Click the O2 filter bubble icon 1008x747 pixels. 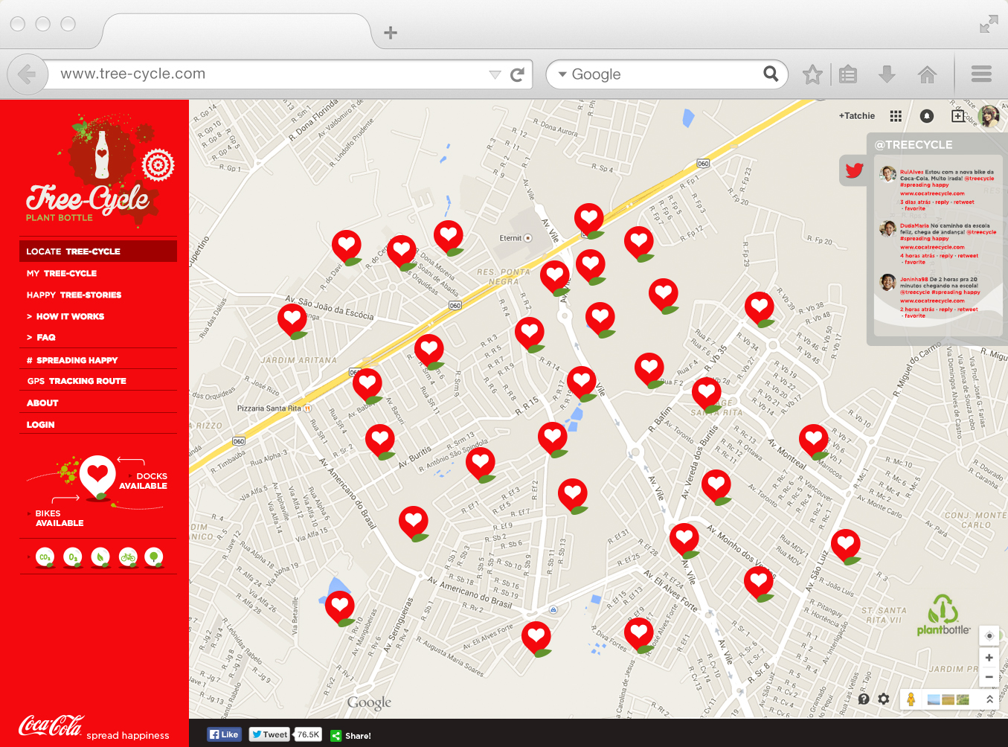[x=73, y=557]
